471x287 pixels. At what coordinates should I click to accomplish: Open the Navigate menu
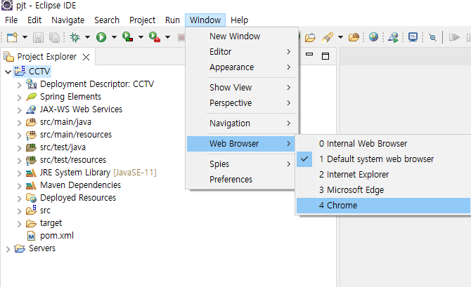(x=68, y=20)
